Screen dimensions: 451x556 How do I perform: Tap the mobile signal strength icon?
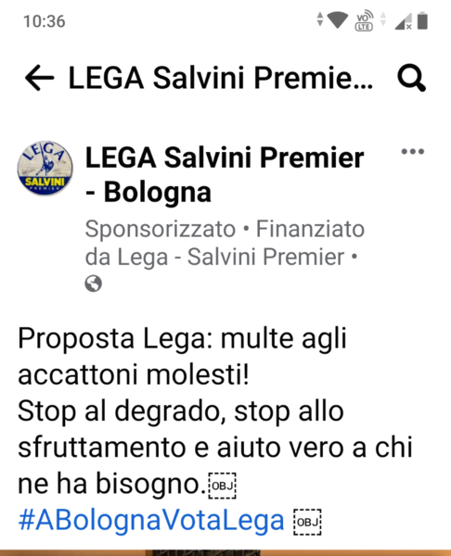click(403, 21)
